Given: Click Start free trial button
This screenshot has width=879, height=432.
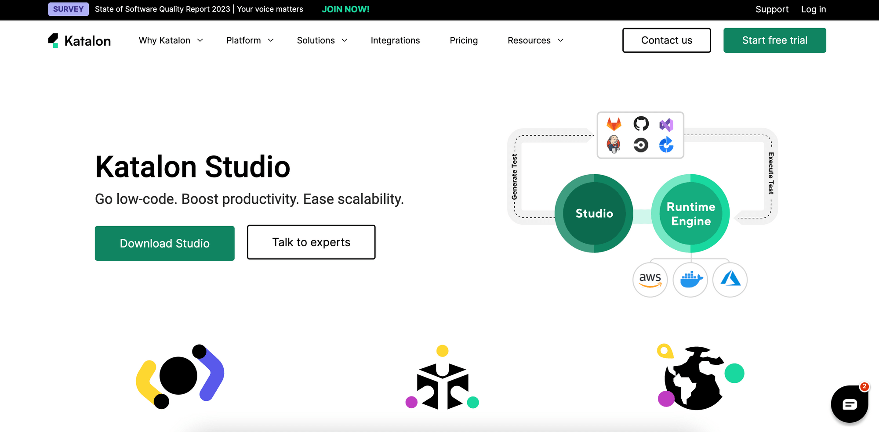Looking at the screenshot, I should click(775, 40).
